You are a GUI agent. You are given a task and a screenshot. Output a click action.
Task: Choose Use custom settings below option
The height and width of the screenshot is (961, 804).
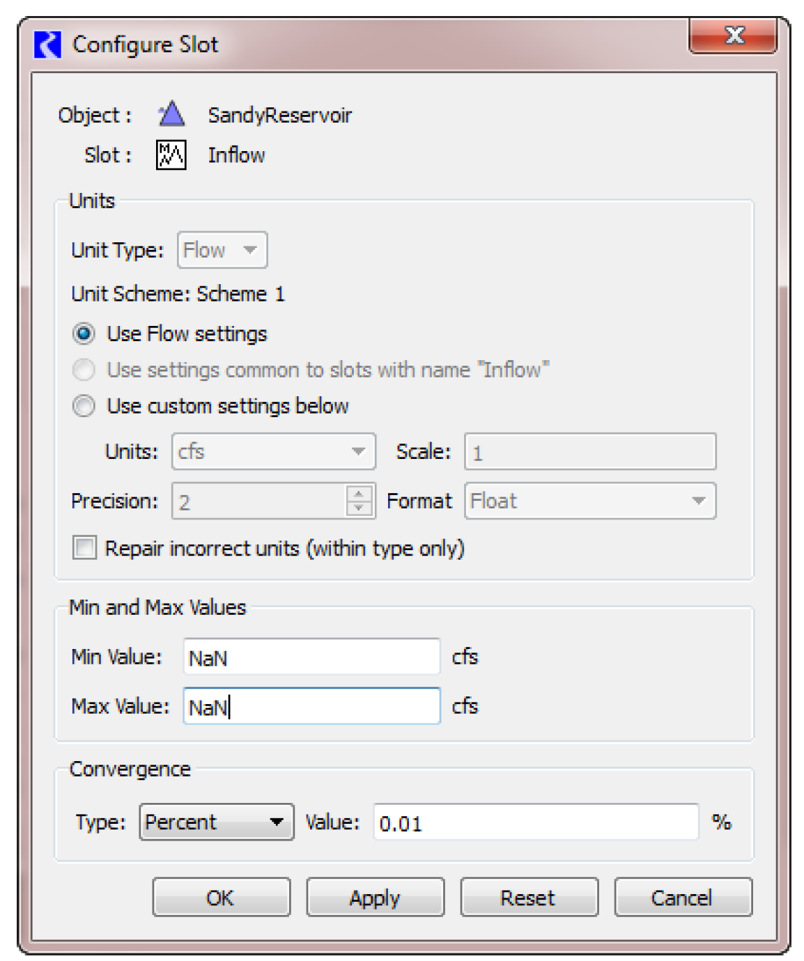click(x=84, y=406)
